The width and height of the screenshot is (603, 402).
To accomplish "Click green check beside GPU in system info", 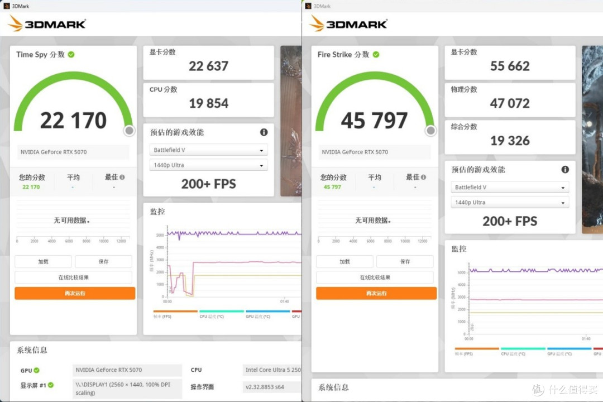I will [36, 371].
